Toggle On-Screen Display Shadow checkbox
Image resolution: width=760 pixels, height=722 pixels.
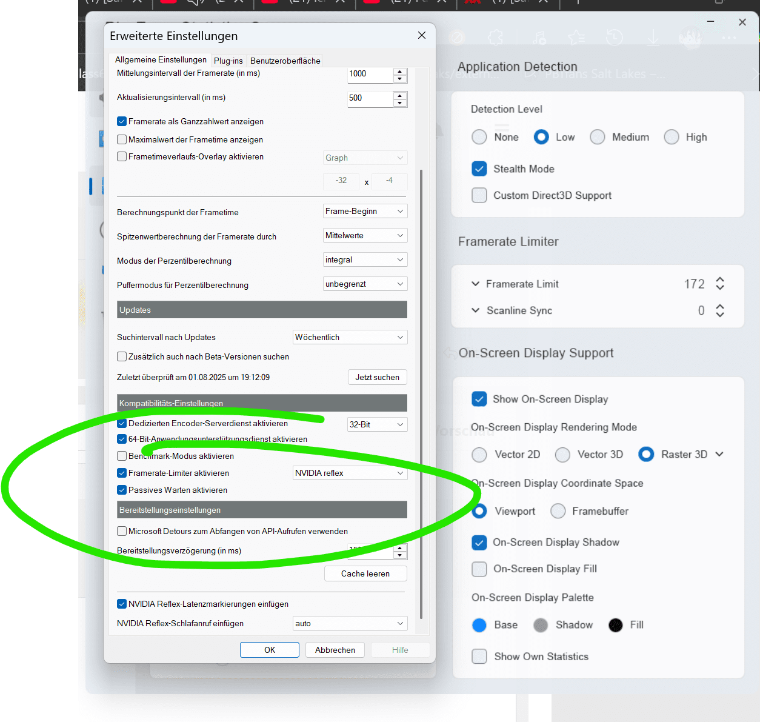[479, 543]
